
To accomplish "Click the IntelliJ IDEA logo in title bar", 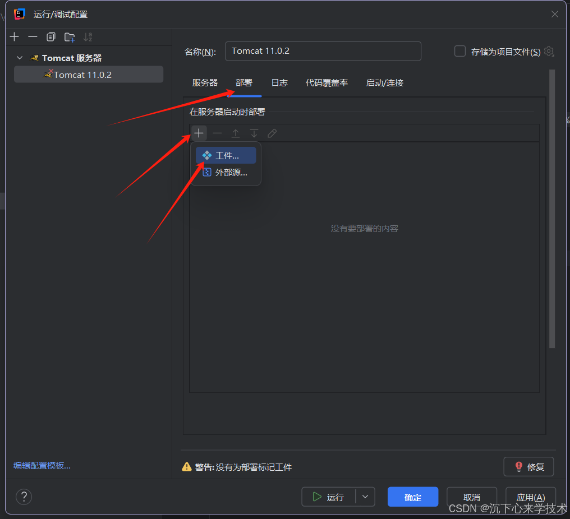I will coord(19,14).
